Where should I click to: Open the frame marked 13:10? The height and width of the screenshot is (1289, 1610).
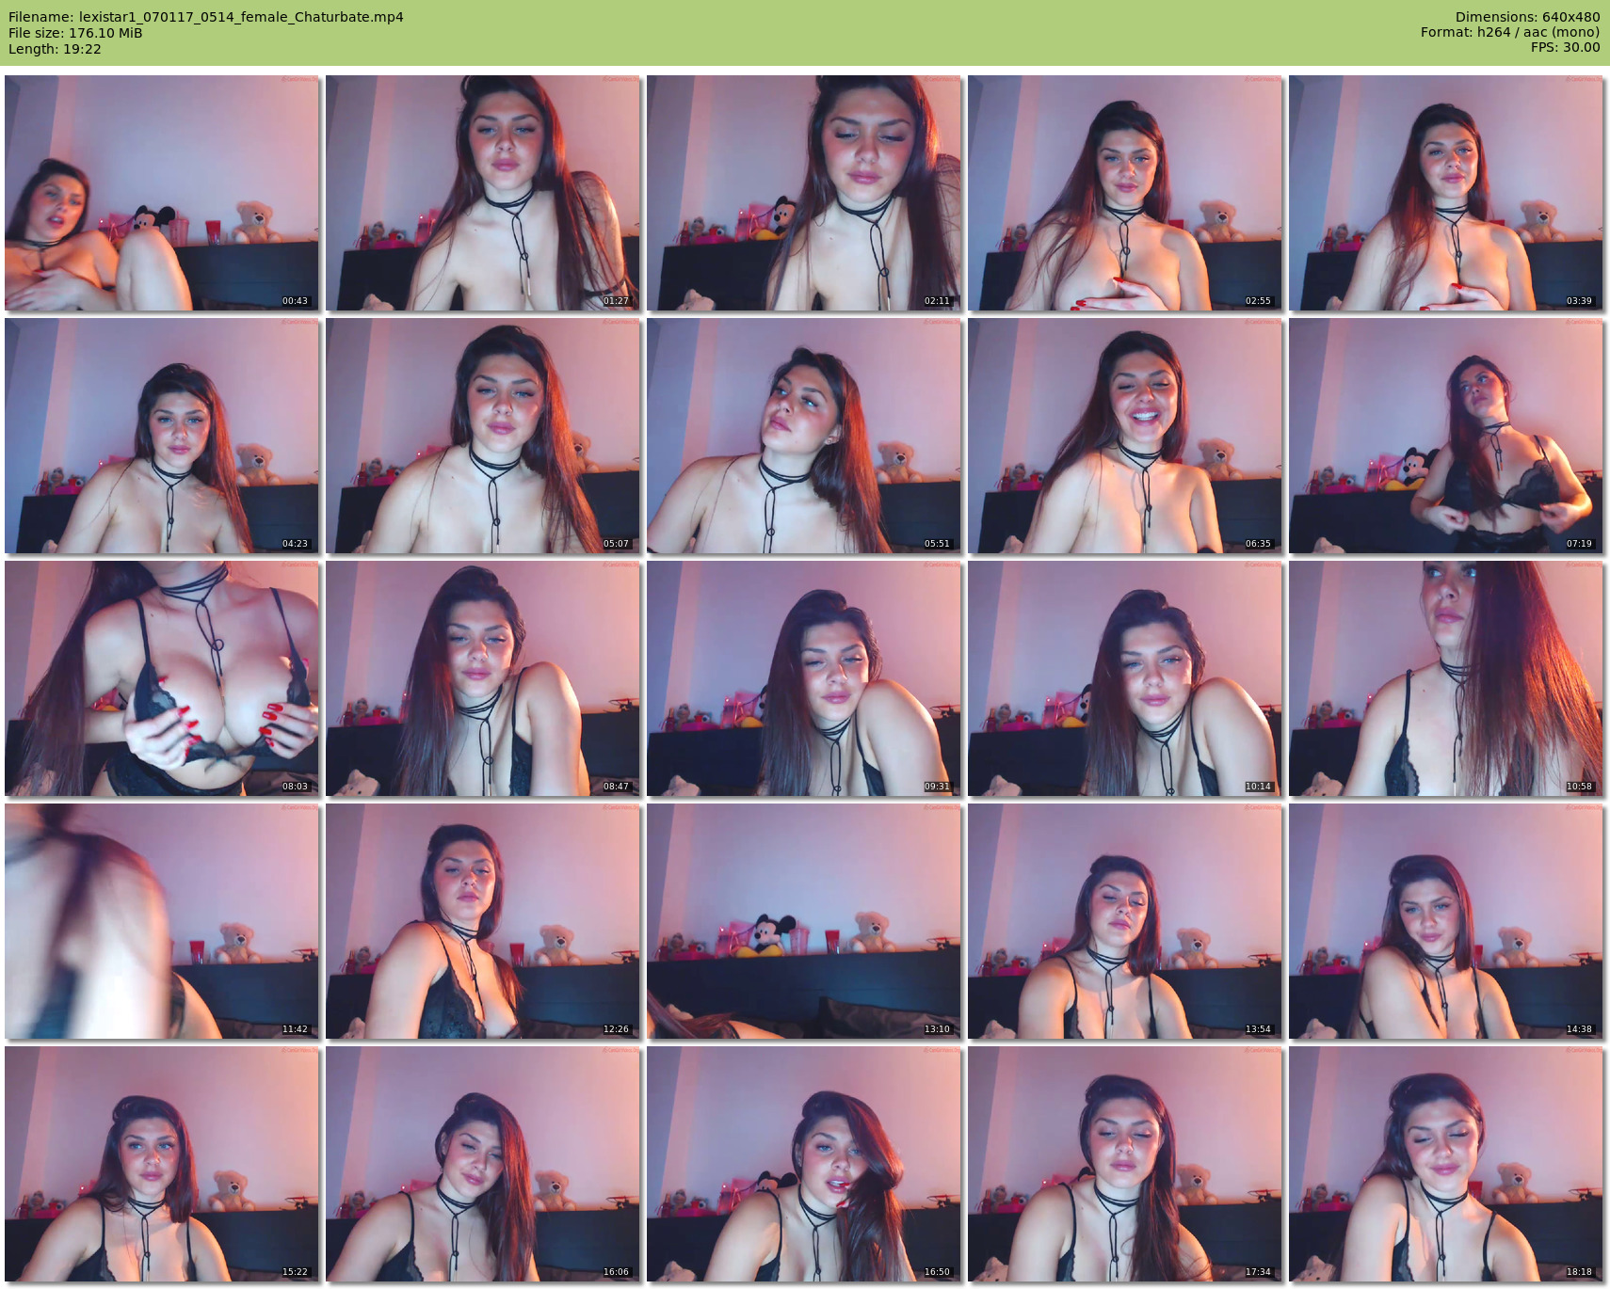pos(804,921)
